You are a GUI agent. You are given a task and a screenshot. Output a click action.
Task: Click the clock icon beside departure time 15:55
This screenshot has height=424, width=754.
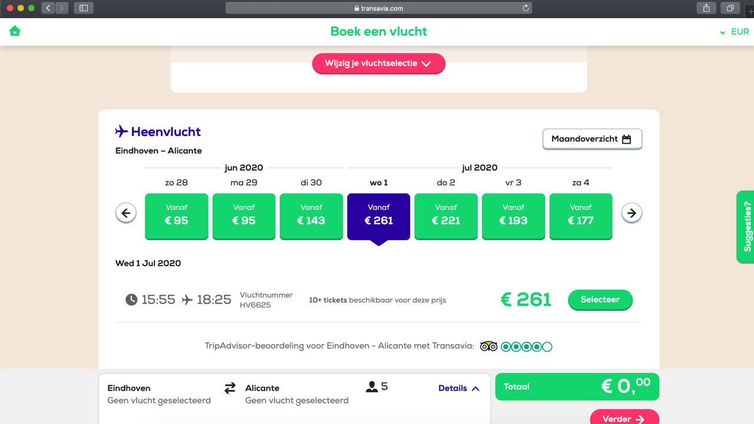coord(131,299)
